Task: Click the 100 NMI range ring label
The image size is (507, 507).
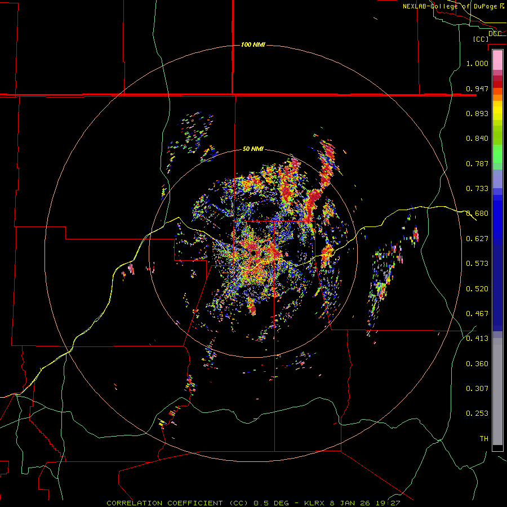Action: 253,45
